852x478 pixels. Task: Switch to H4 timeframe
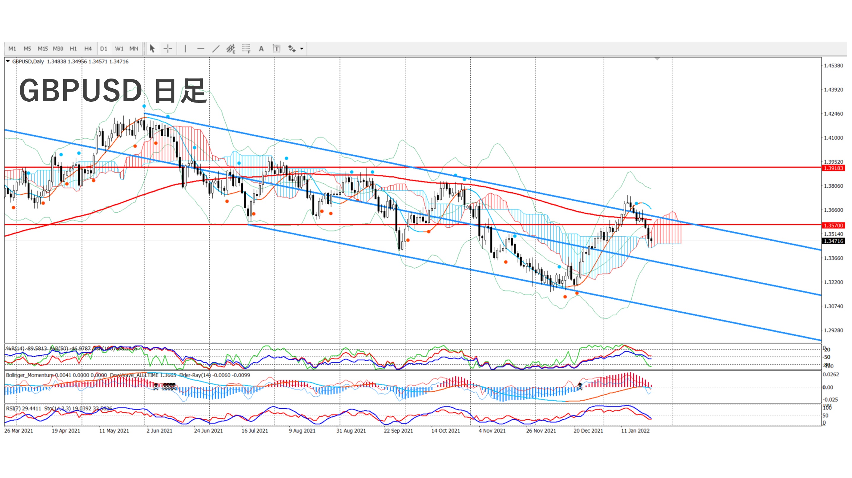tap(88, 49)
